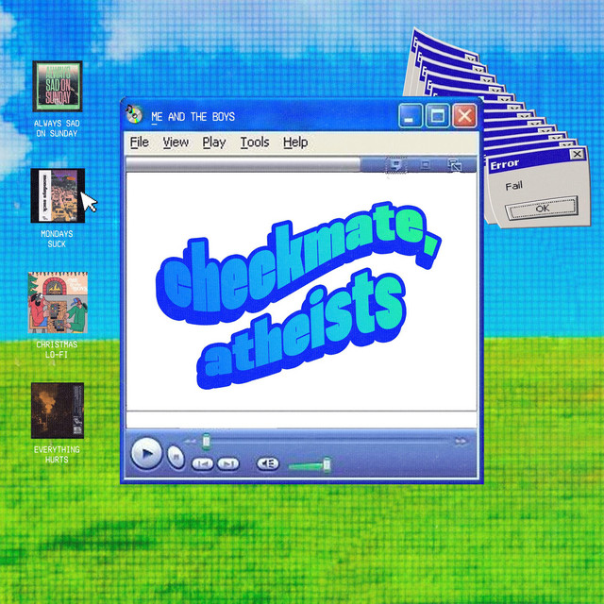The image size is (604, 604).
Task: Skip to the previous track
Action: [202, 463]
